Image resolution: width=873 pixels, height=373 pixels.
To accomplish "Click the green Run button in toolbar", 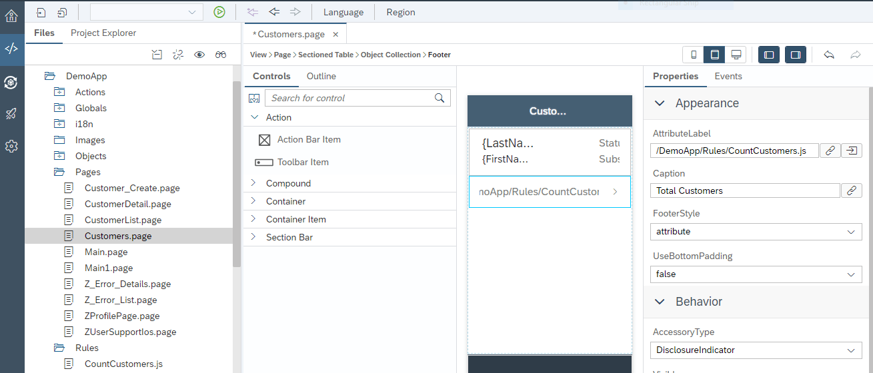I will (219, 12).
